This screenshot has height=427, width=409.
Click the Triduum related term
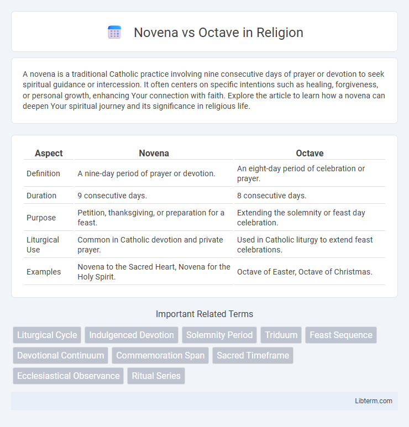[281, 335]
